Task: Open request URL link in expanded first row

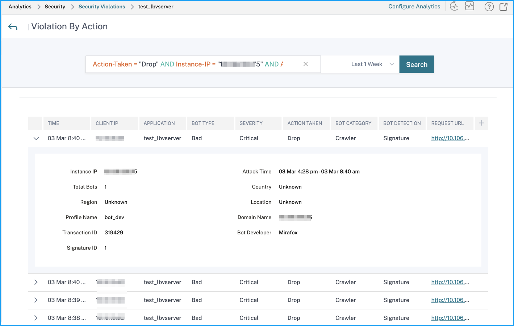Action: pos(450,138)
